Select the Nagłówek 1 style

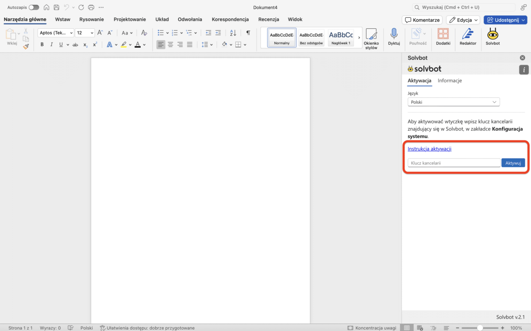[x=341, y=38]
